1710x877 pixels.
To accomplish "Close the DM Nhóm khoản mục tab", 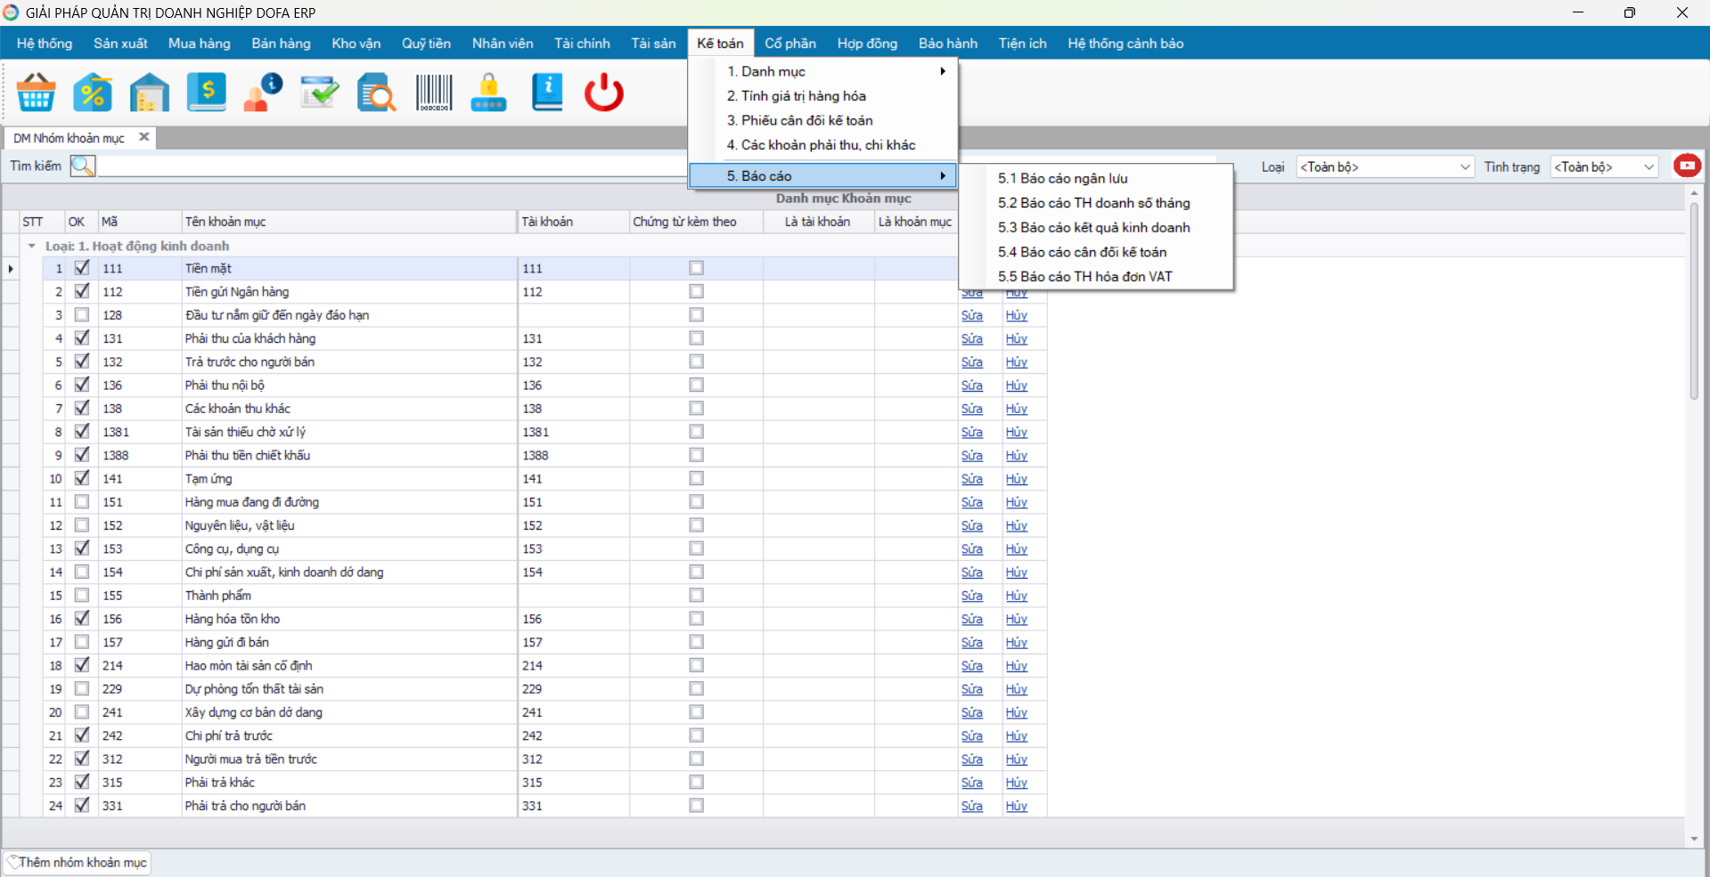I will click(143, 137).
